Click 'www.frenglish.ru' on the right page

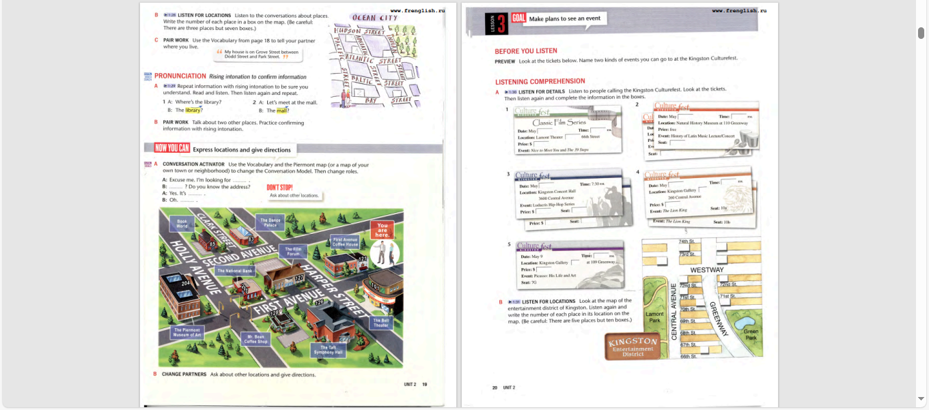pyautogui.click(x=739, y=11)
